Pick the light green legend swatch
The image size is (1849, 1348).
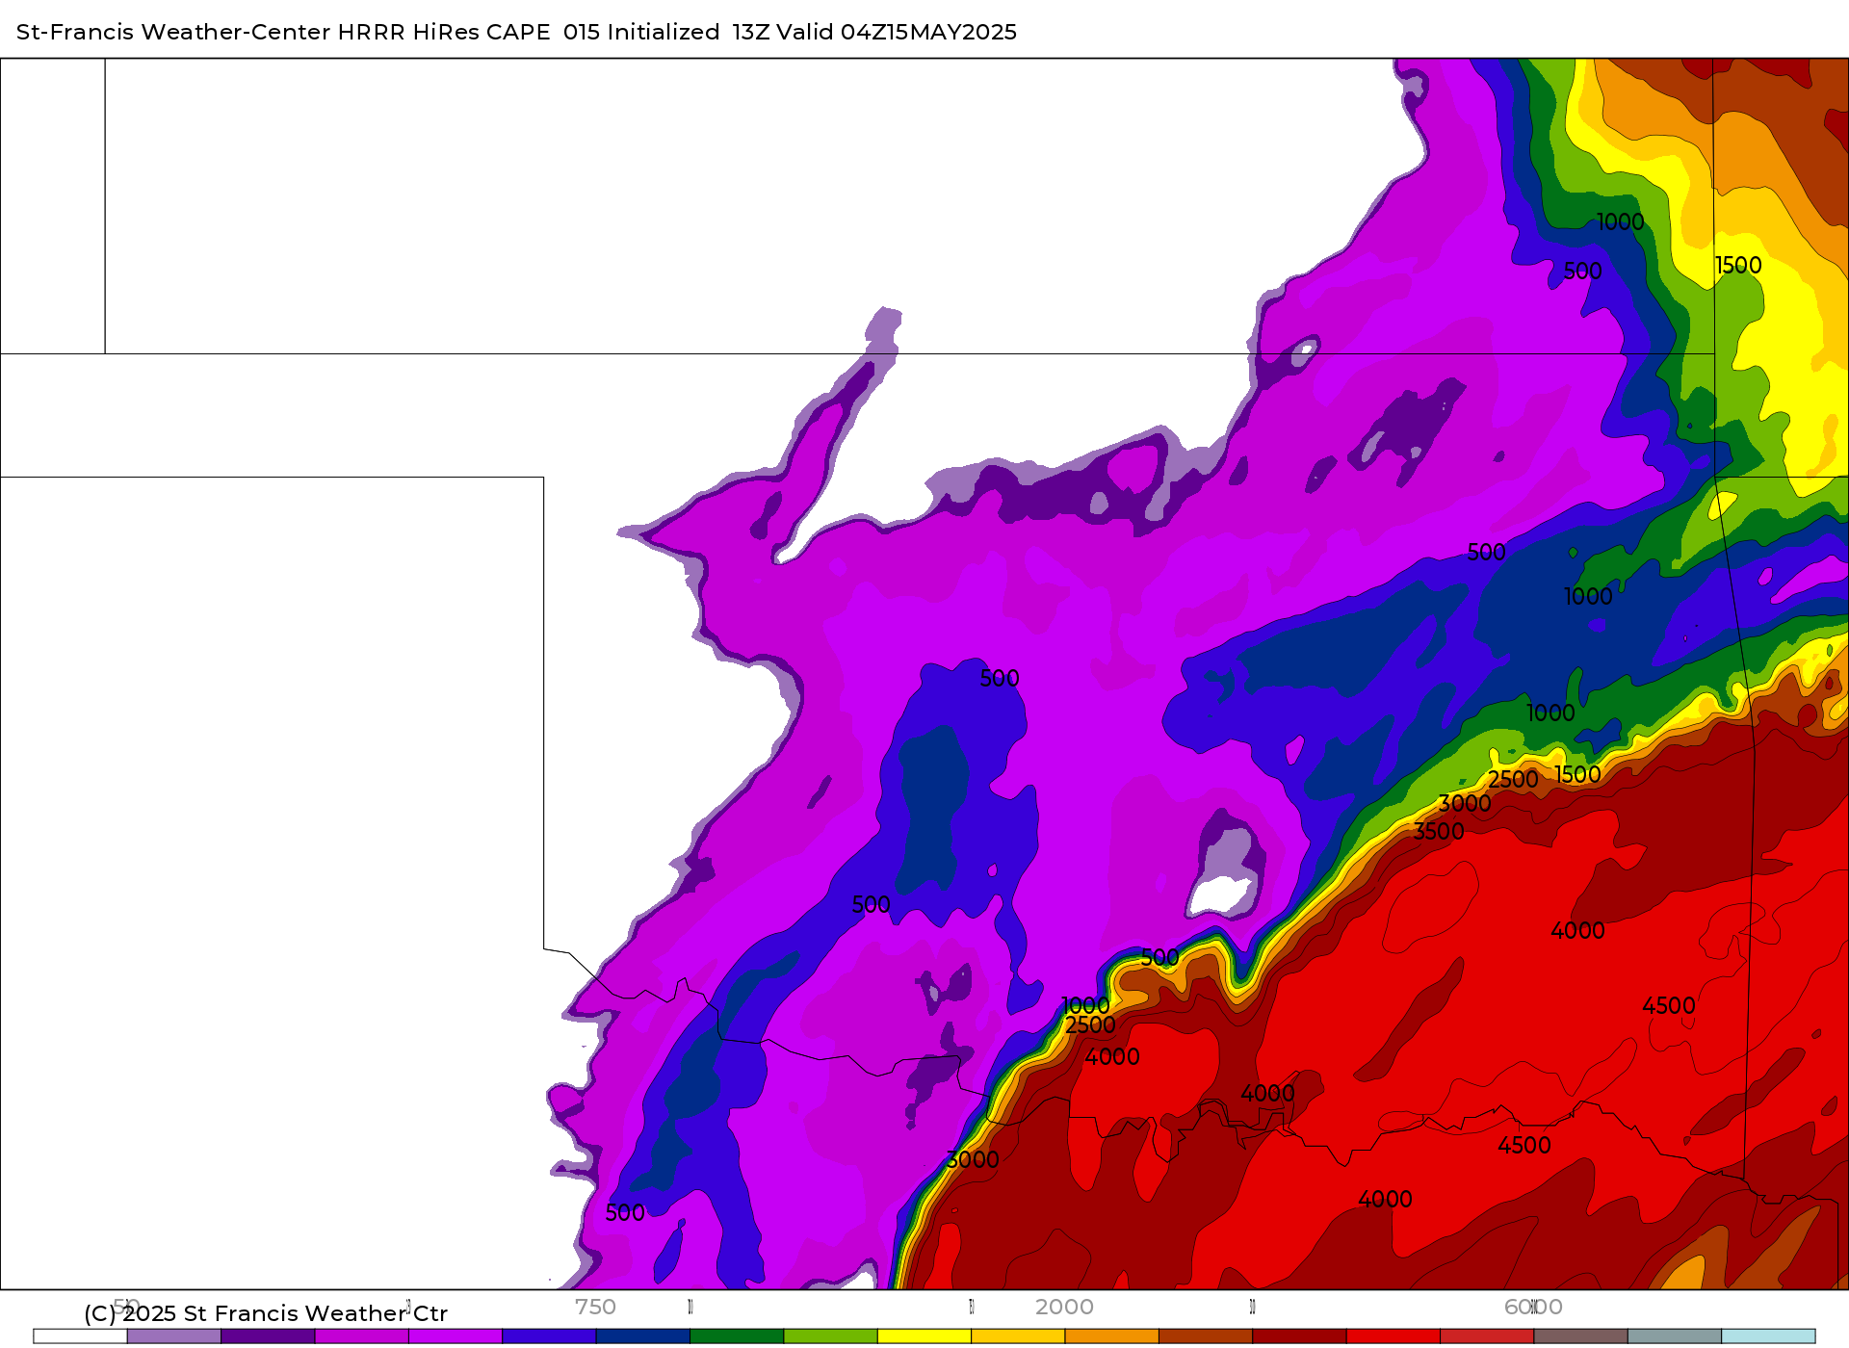click(x=830, y=1335)
